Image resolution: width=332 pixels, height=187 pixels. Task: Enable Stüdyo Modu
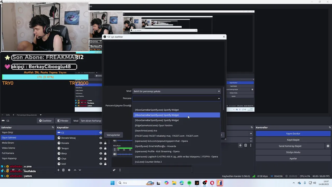pyautogui.click(x=293, y=152)
